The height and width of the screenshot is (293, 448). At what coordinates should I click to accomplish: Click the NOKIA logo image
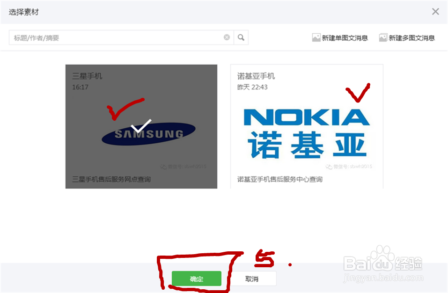pos(307,134)
